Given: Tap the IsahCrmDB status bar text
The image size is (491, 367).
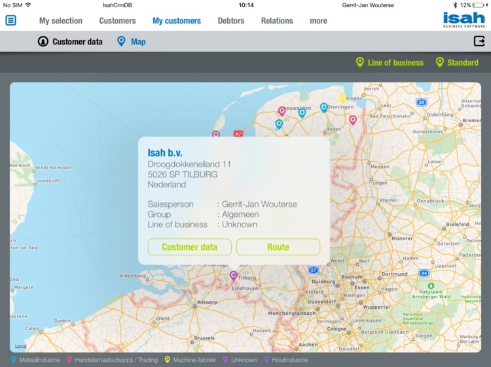Looking at the screenshot, I should pos(117,5).
